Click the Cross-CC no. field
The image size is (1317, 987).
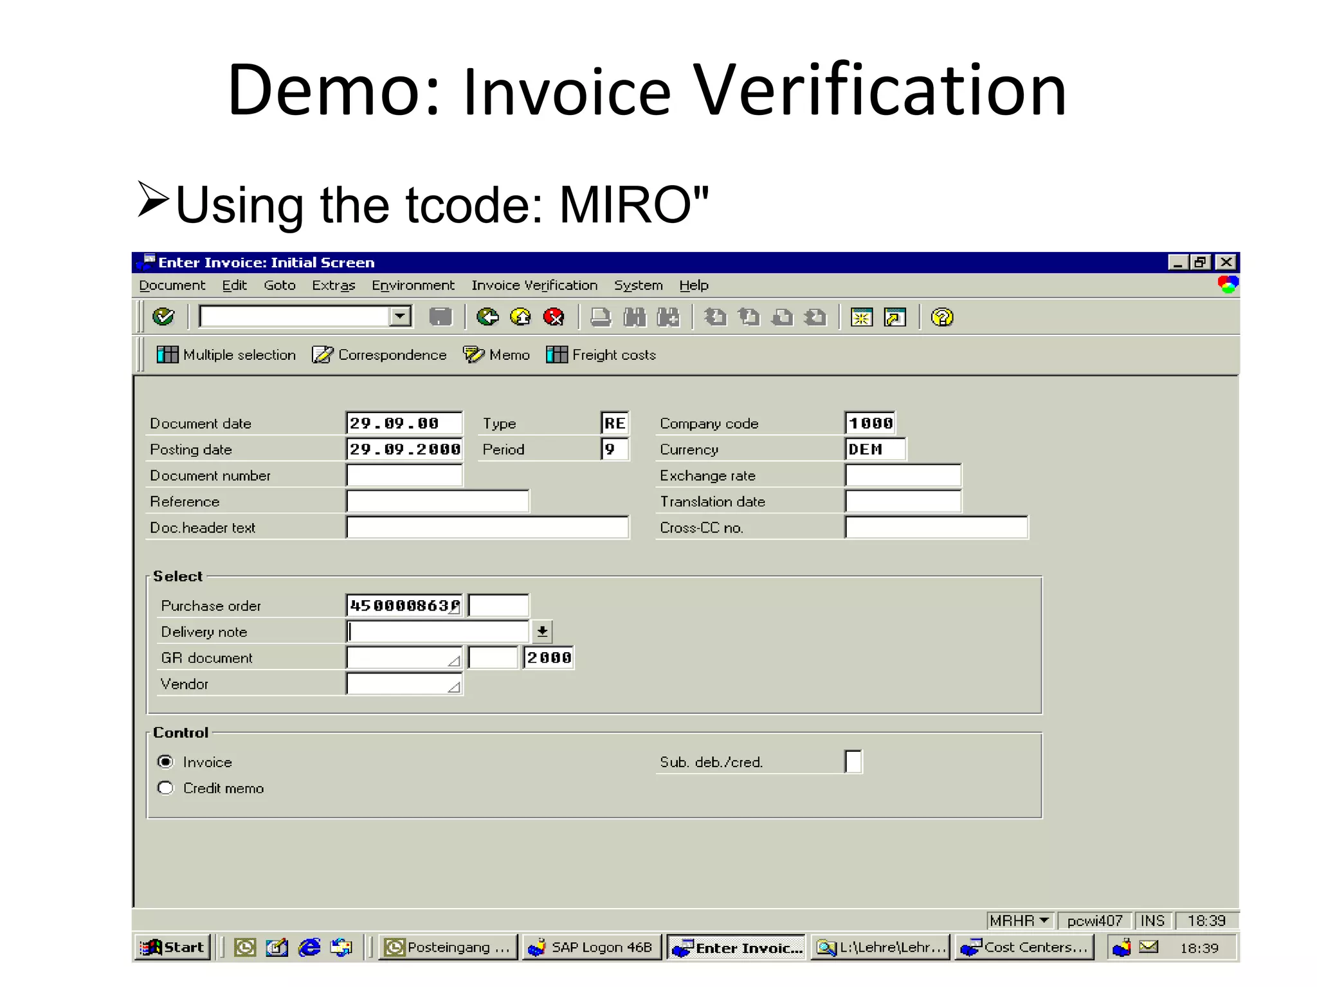click(x=936, y=528)
